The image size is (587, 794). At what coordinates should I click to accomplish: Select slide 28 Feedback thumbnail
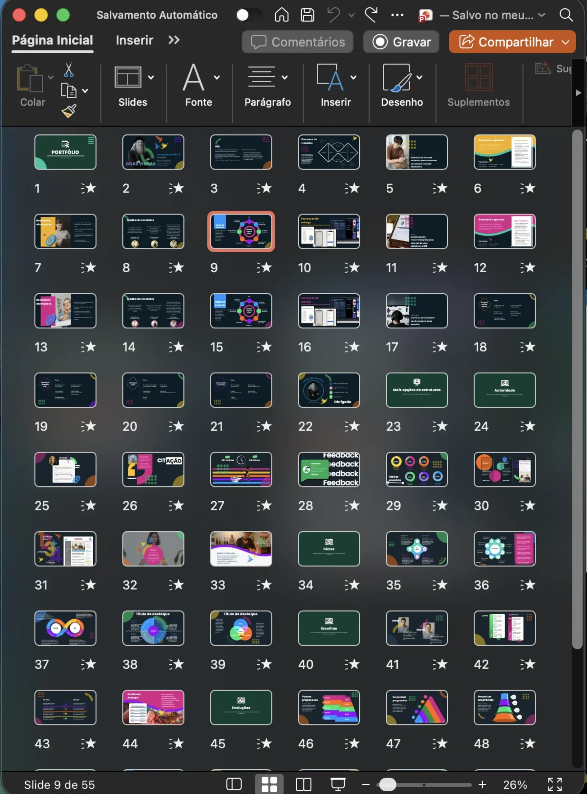(x=329, y=469)
